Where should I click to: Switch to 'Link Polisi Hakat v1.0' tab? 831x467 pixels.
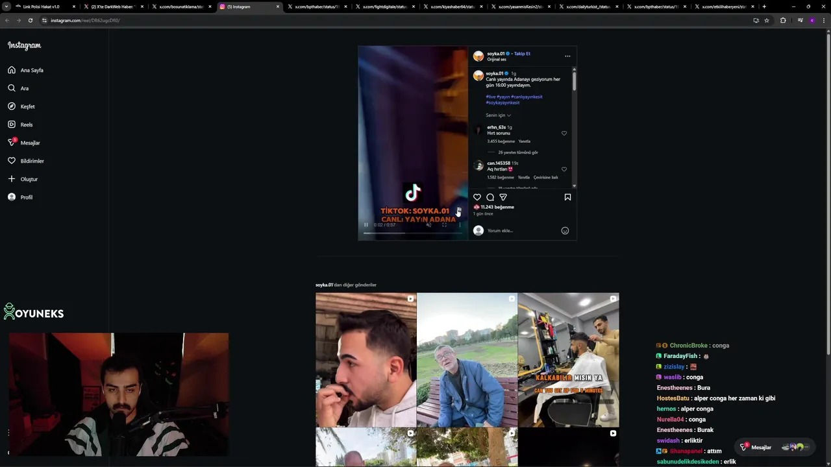45,6
